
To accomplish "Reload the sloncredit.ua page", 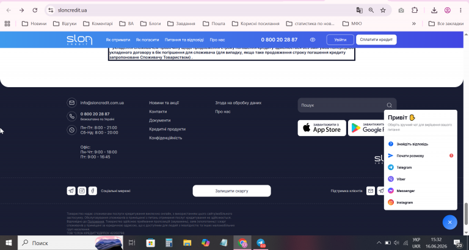I will (35, 10).
